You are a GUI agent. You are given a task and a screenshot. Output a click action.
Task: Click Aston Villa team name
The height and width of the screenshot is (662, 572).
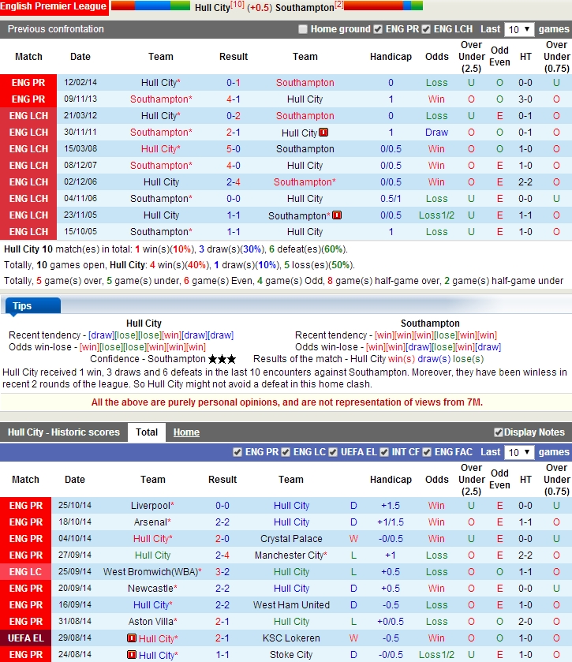pos(151,622)
